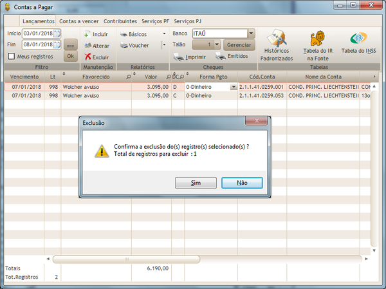Image resolution: width=386 pixels, height=289 pixels.
Task: Click the Imprimir printer icon
Action: point(178,57)
